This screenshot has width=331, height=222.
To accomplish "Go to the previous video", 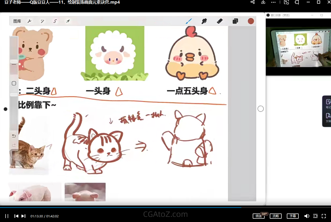I will click(16, 216).
